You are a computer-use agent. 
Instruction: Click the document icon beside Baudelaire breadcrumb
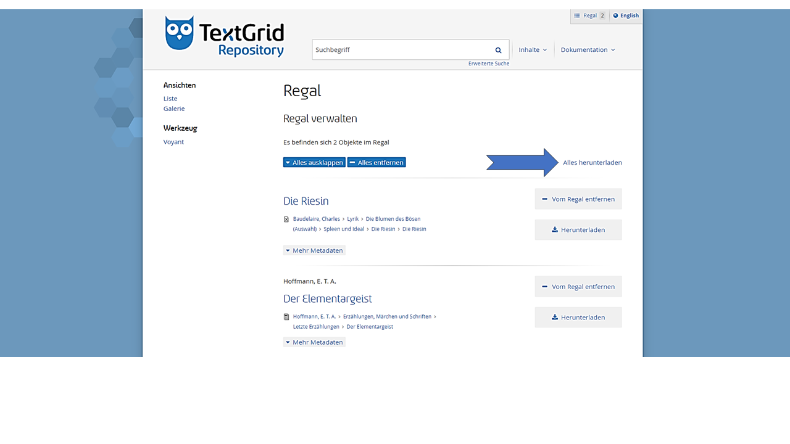286,220
